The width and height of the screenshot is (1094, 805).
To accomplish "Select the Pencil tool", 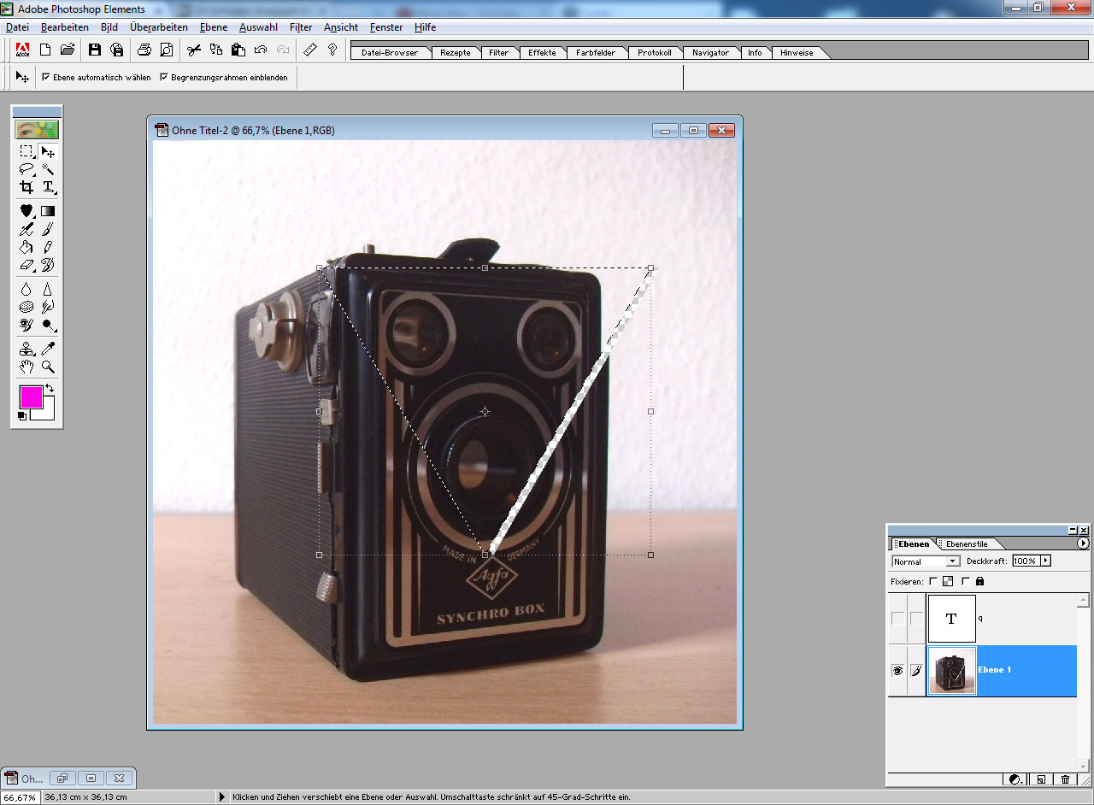I will point(48,247).
